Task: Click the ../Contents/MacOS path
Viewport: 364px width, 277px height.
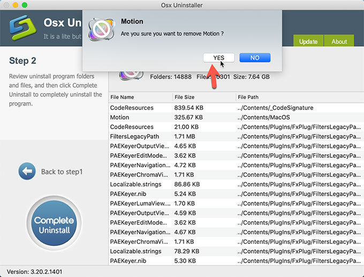Action: tap(263, 117)
